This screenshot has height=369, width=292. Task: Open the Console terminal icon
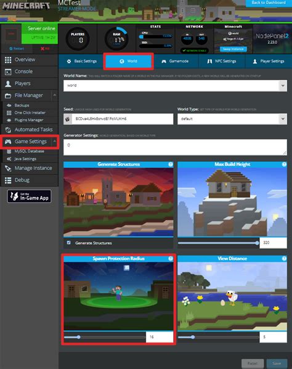[x=8, y=72]
